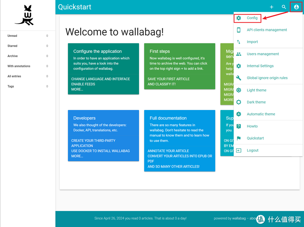Viewport: 304px width, 227px height.
Task: Click the Welcome to wallabag! heading
Action: (115, 32)
